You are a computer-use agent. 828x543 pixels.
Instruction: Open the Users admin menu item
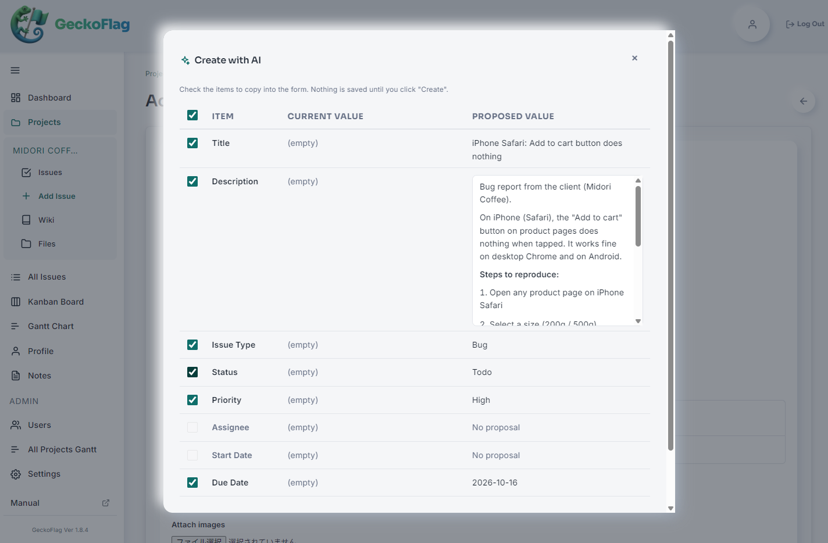(60, 425)
